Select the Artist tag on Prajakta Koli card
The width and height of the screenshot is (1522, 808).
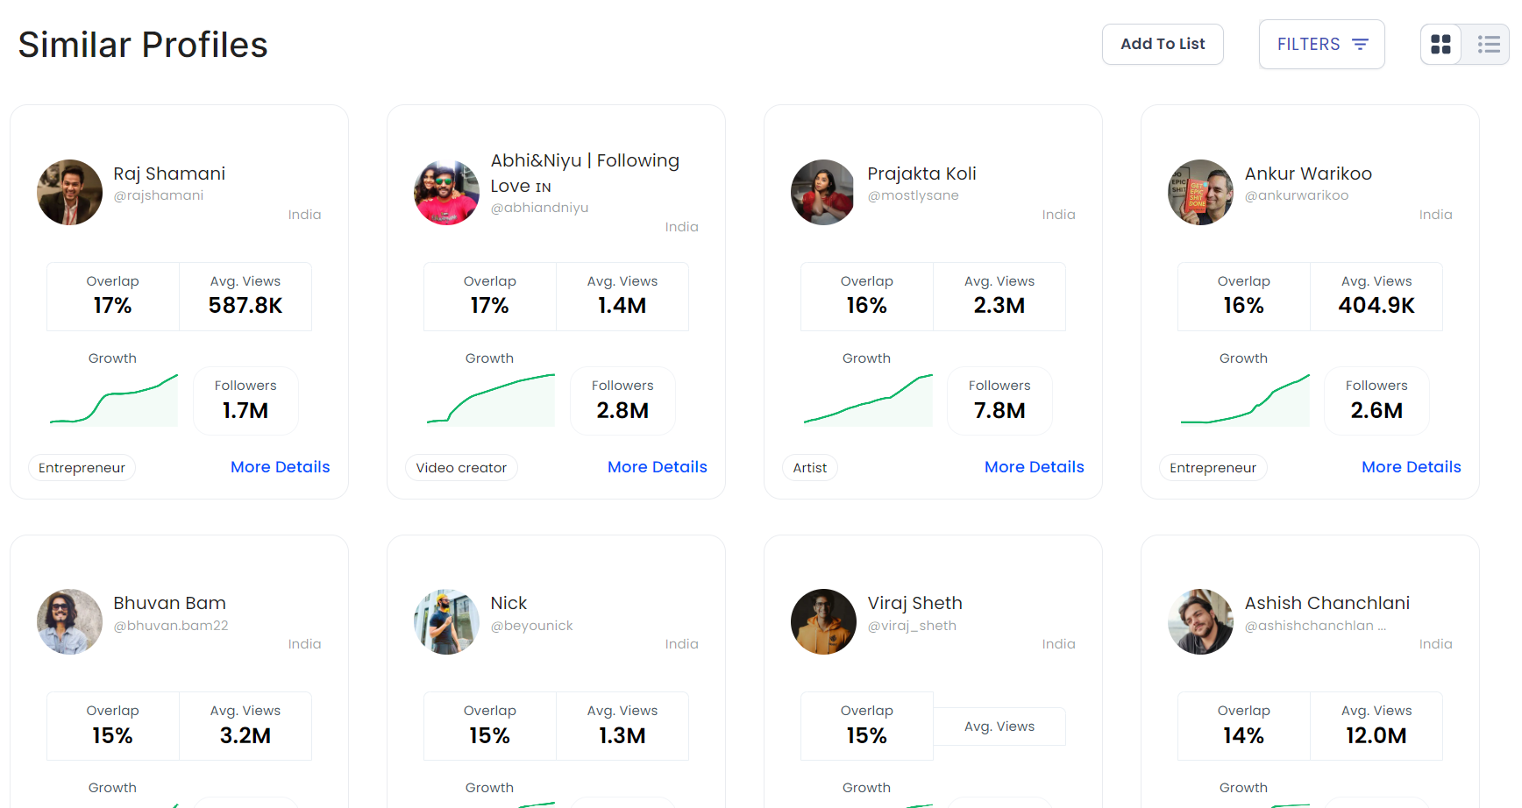pos(809,468)
